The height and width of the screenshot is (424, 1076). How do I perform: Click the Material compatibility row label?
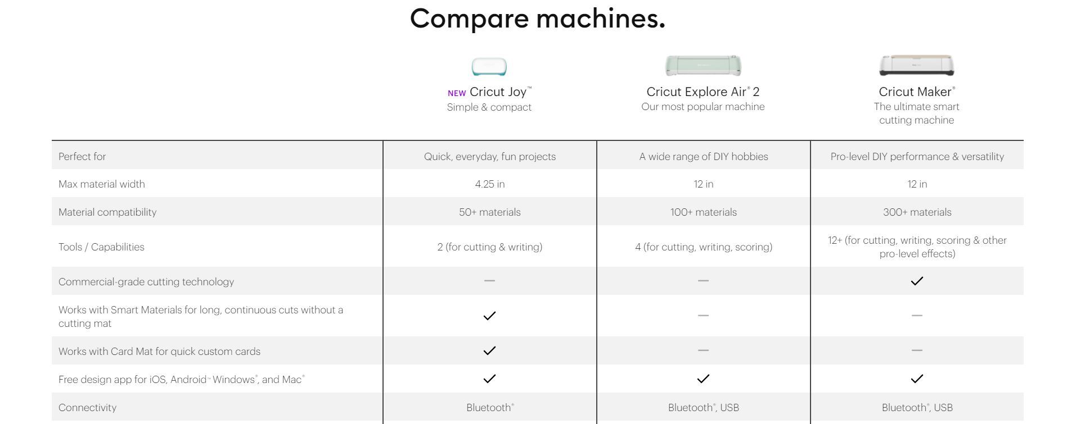coord(107,212)
